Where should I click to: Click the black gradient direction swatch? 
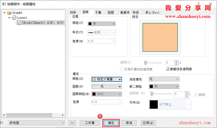pyautogui.click(x=153, y=104)
